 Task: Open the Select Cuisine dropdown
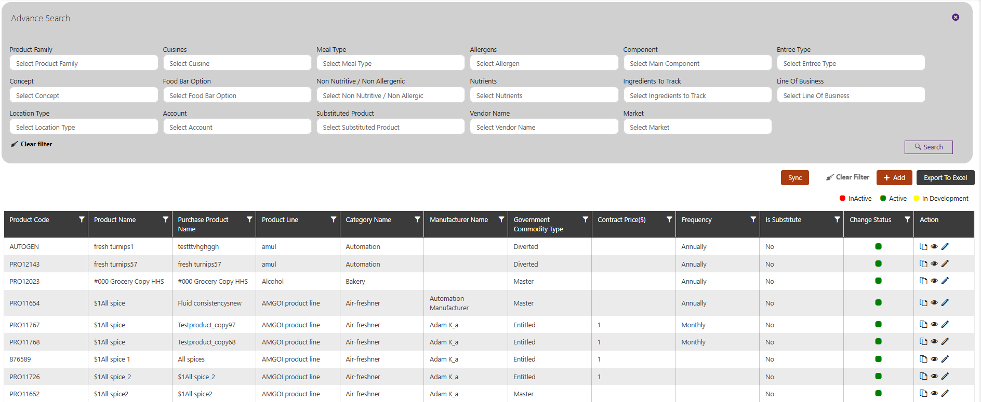[x=237, y=63]
